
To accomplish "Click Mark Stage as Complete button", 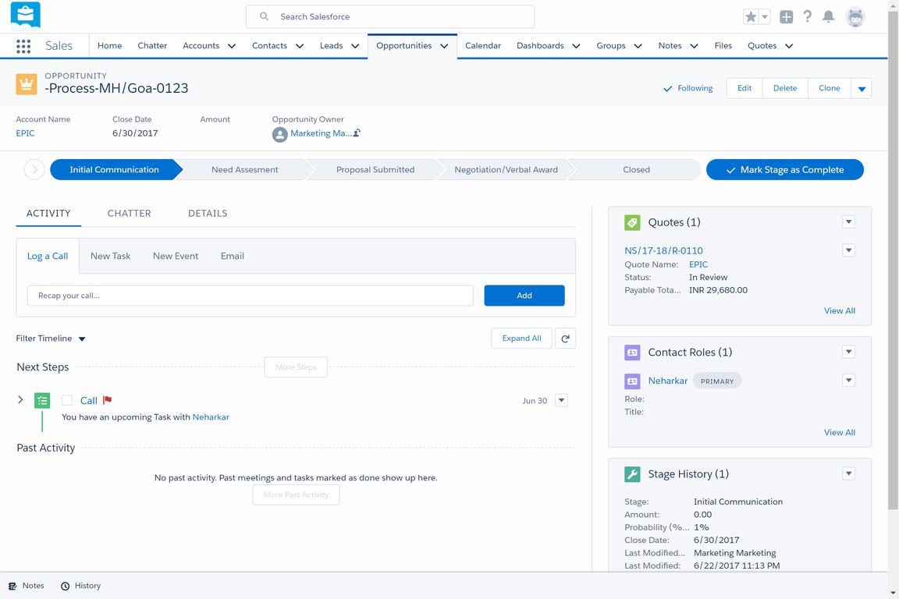I will [784, 169].
